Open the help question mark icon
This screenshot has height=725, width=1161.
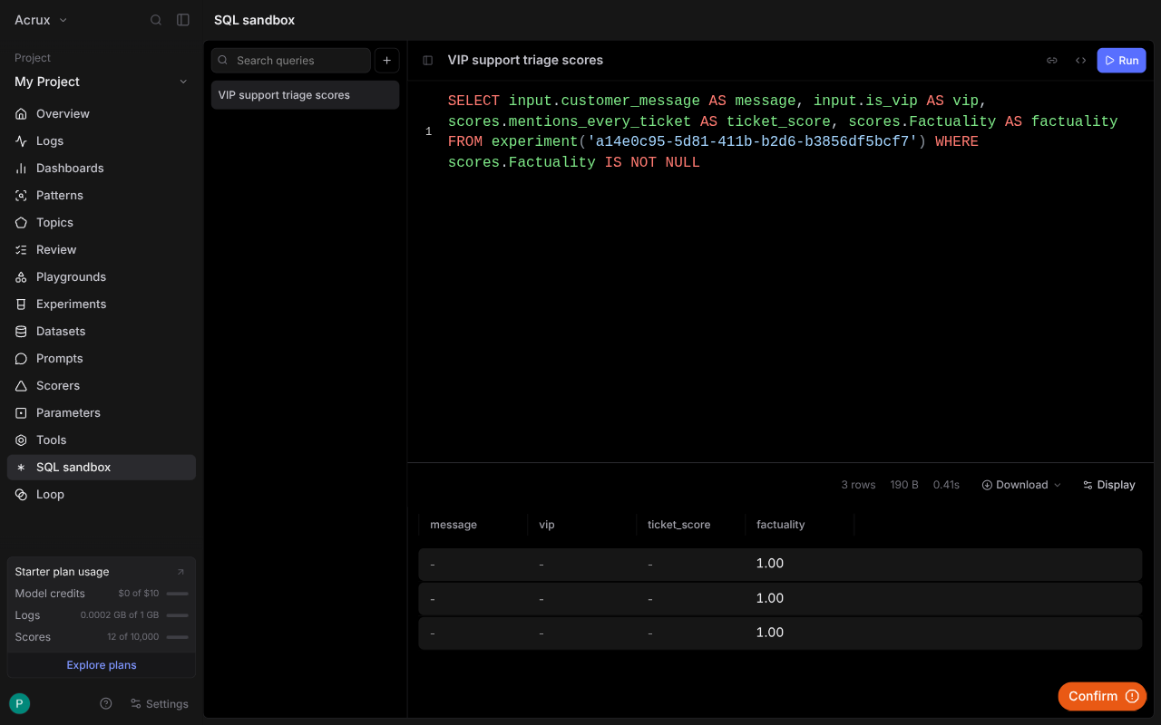pos(106,703)
